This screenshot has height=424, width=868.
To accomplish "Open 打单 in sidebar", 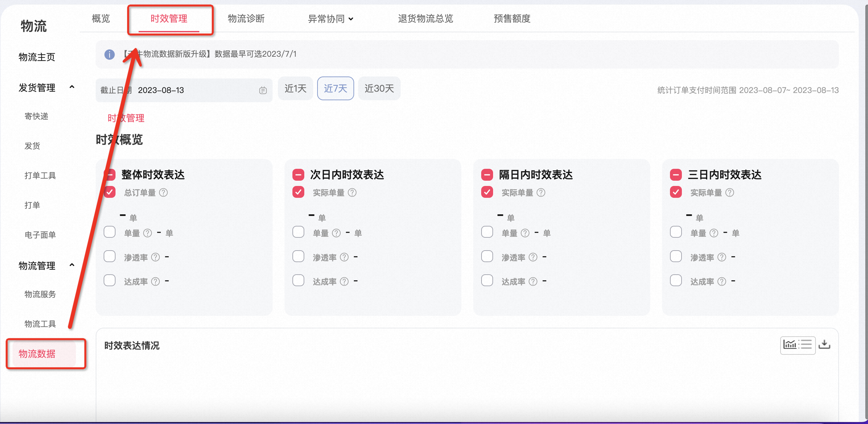I will [x=32, y=205].
